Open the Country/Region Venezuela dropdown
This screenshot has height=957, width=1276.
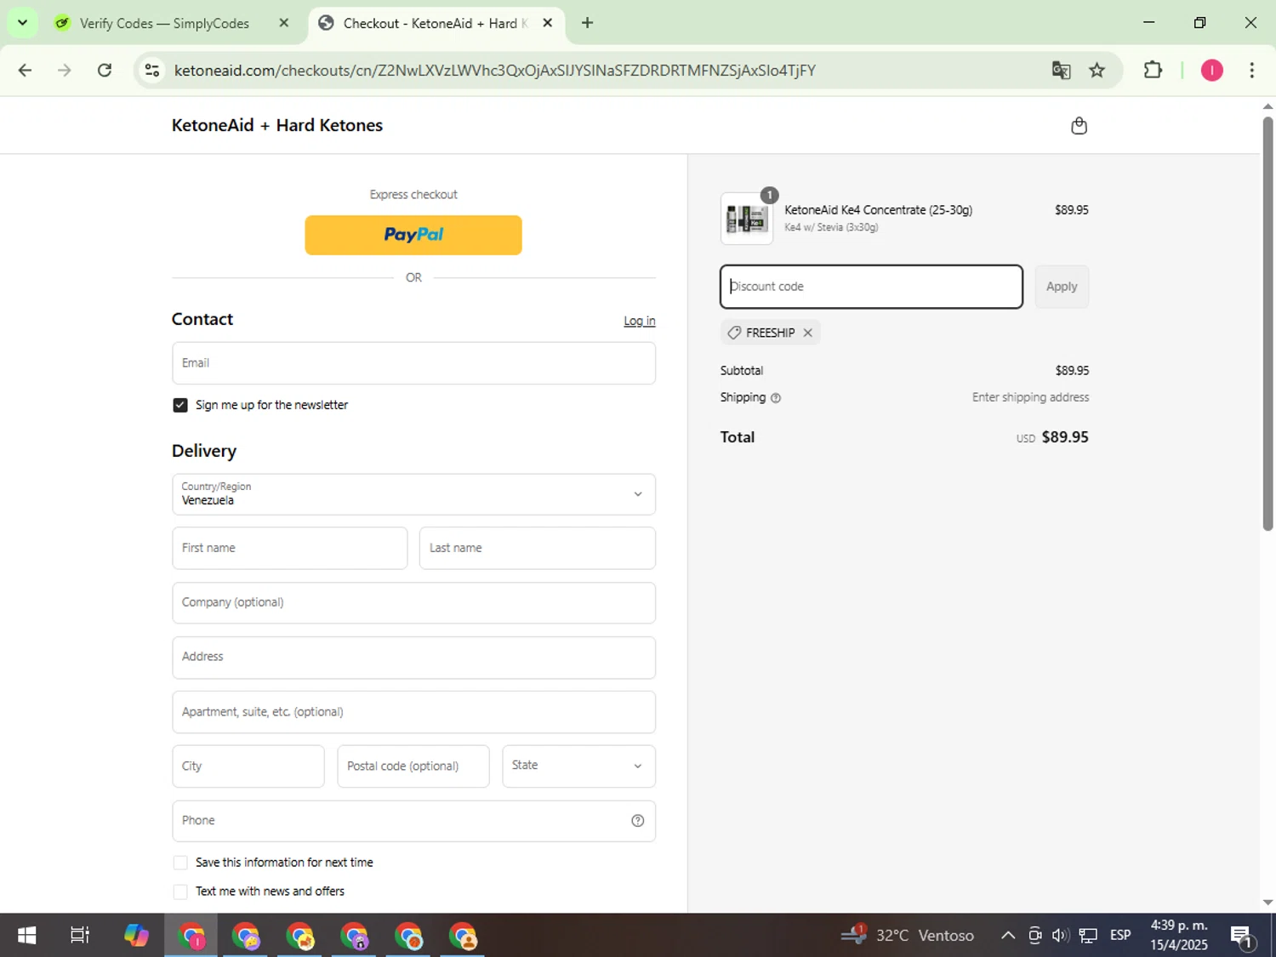[413, 494]
